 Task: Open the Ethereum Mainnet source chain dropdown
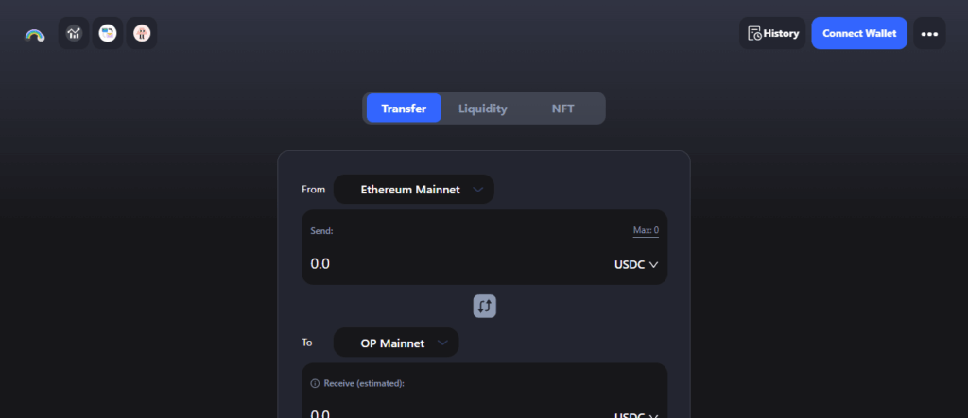click(x=414, y=190)
